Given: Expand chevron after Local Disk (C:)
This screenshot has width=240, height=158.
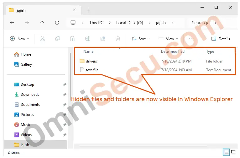Looking at the screenshot, I should (149, 23).
